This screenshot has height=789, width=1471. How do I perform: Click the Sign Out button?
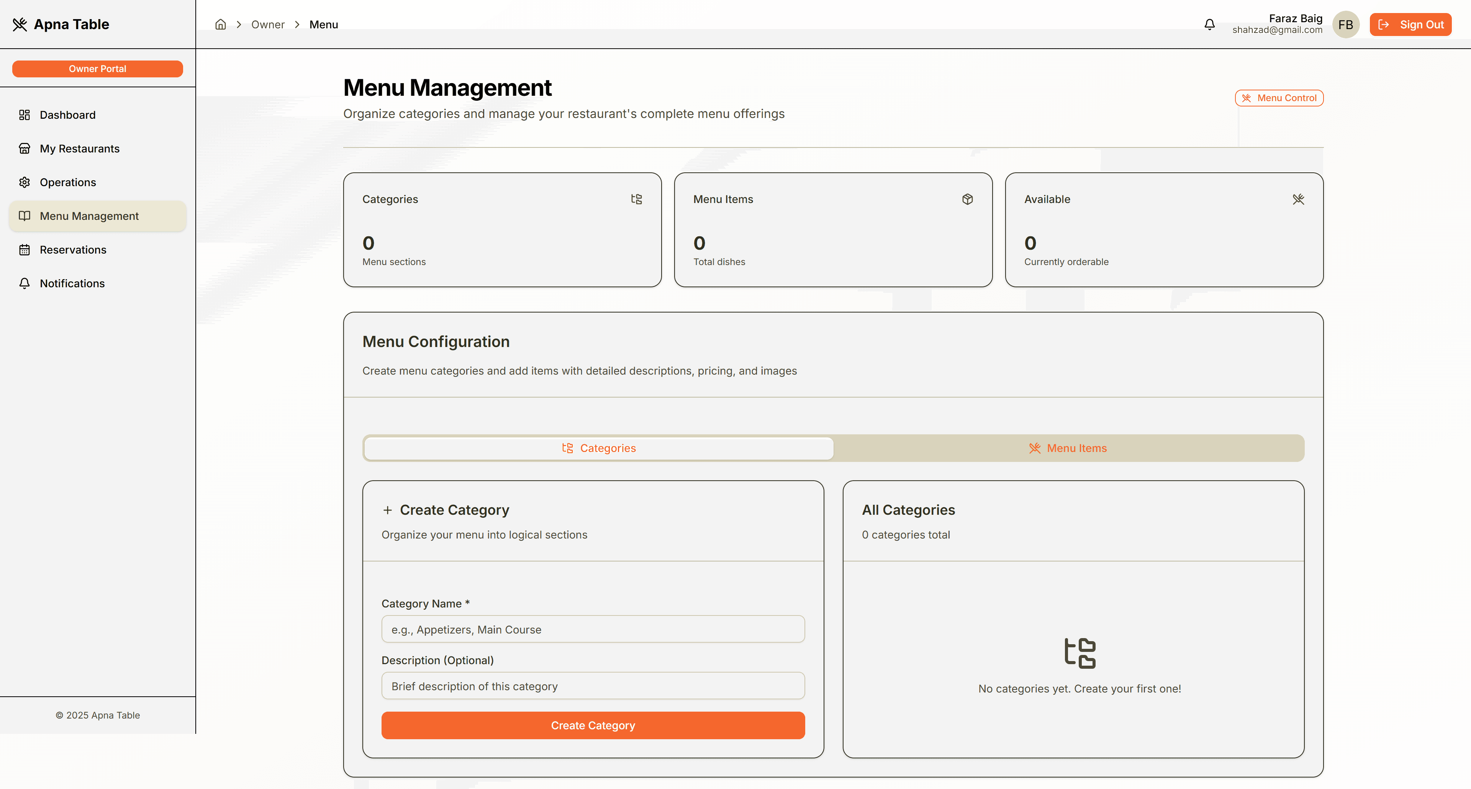point(1410,24)
